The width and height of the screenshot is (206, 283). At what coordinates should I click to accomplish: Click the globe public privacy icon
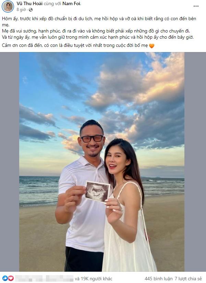click(x=31, y=10)
